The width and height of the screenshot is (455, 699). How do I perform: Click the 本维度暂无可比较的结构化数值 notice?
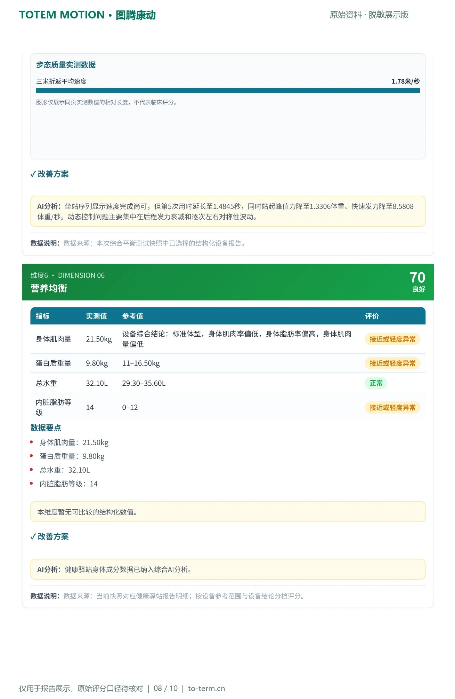tap(228, 512)
